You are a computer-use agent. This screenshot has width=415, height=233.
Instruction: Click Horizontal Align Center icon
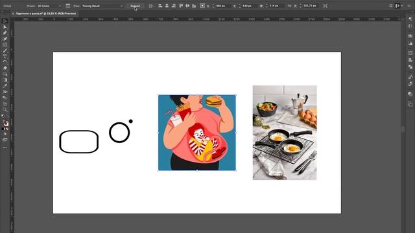tap(167, 6)
